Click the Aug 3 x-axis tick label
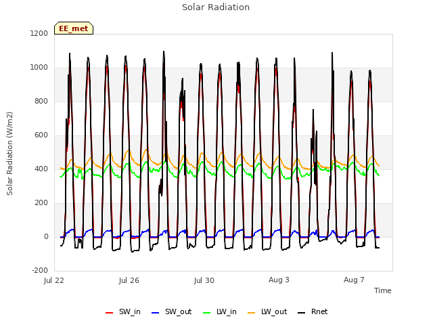This screenshot has height=325, width=433. [279, 280]
